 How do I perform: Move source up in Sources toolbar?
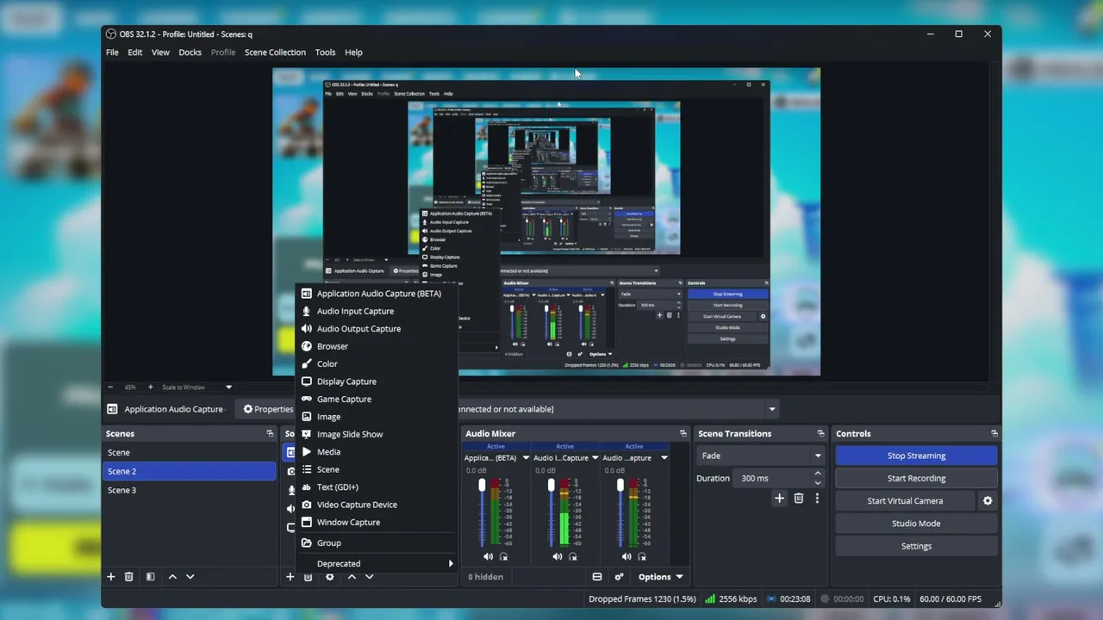pyautogui.click(x=352, y=577)
